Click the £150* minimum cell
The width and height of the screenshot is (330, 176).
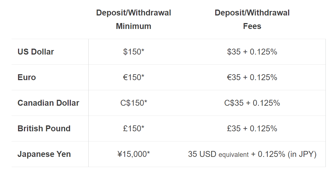point(134,128)
